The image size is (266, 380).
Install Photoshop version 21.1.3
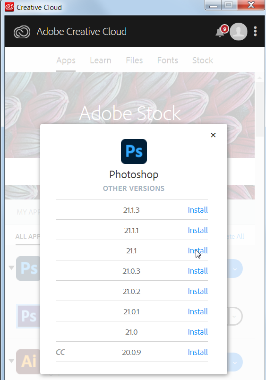tap(197, 210)
